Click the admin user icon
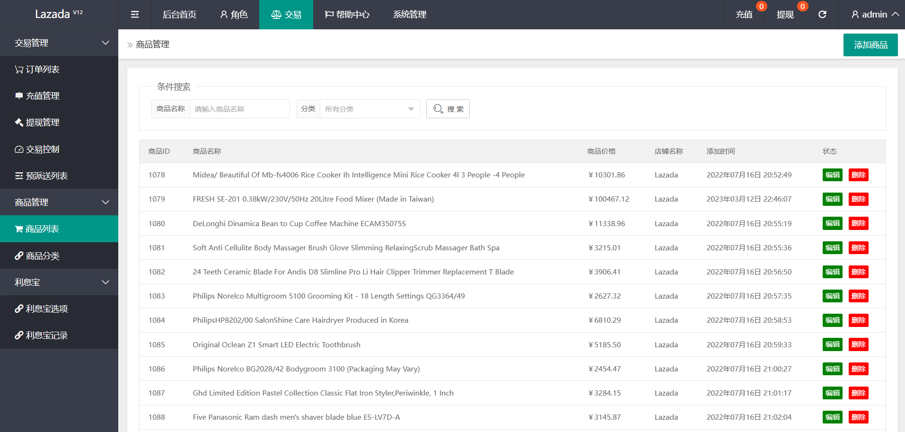Screen dimensions: 905x432 pyautogui.click(x=855, y=15)
